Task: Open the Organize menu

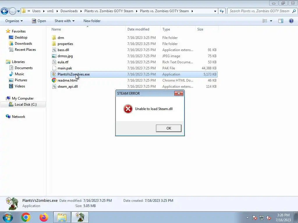Action: click(14, 21)
